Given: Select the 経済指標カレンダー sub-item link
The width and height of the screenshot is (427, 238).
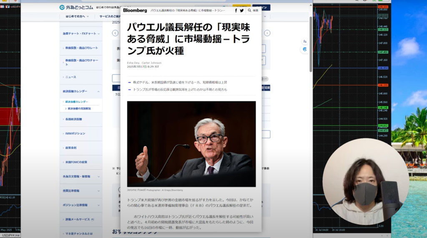Looking at the screenshot, I should [77, 102].
